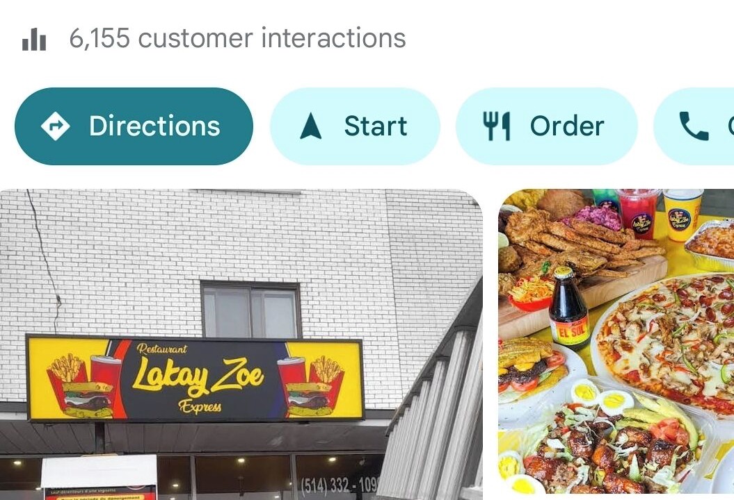Screen dimensions: 734x500
Task: Click the red drink cup in food photo
Action: 639,214
